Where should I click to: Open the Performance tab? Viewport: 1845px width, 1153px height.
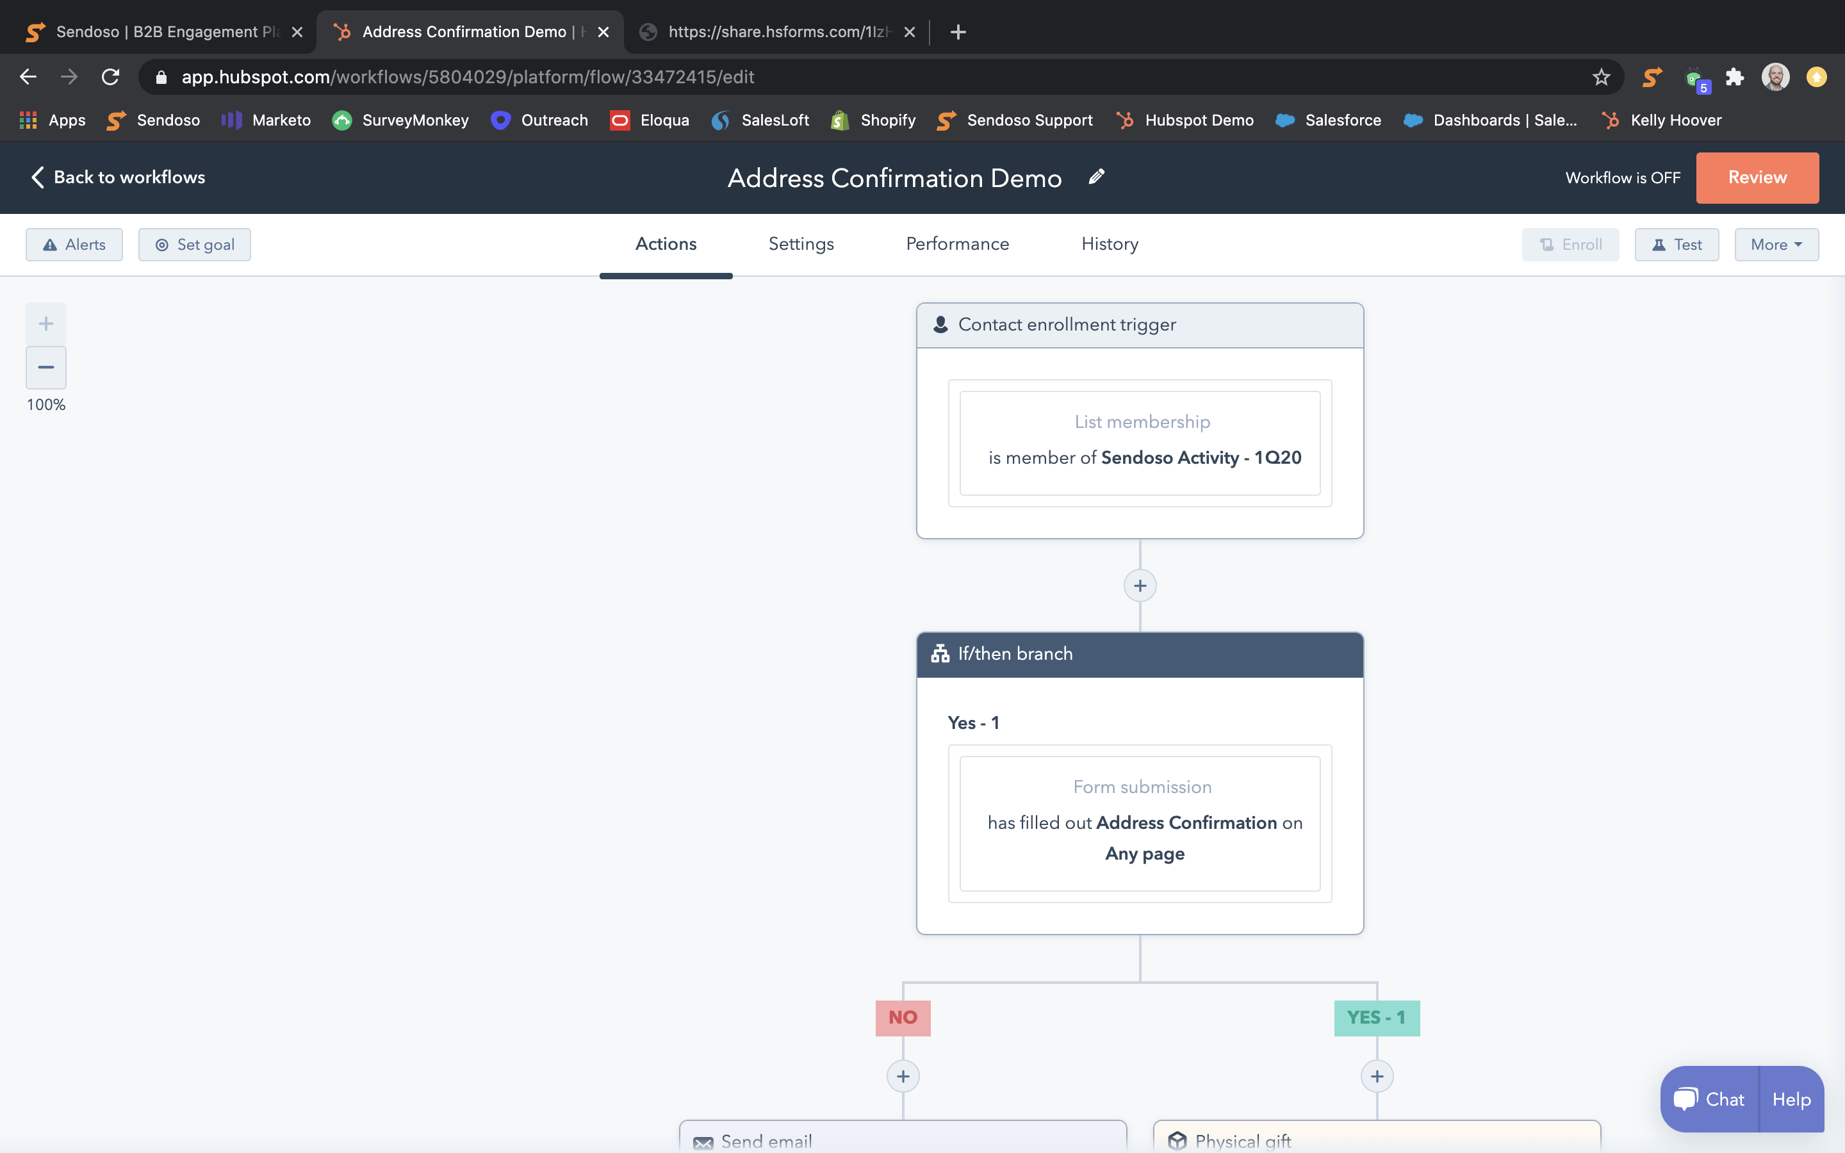(957, 244)
